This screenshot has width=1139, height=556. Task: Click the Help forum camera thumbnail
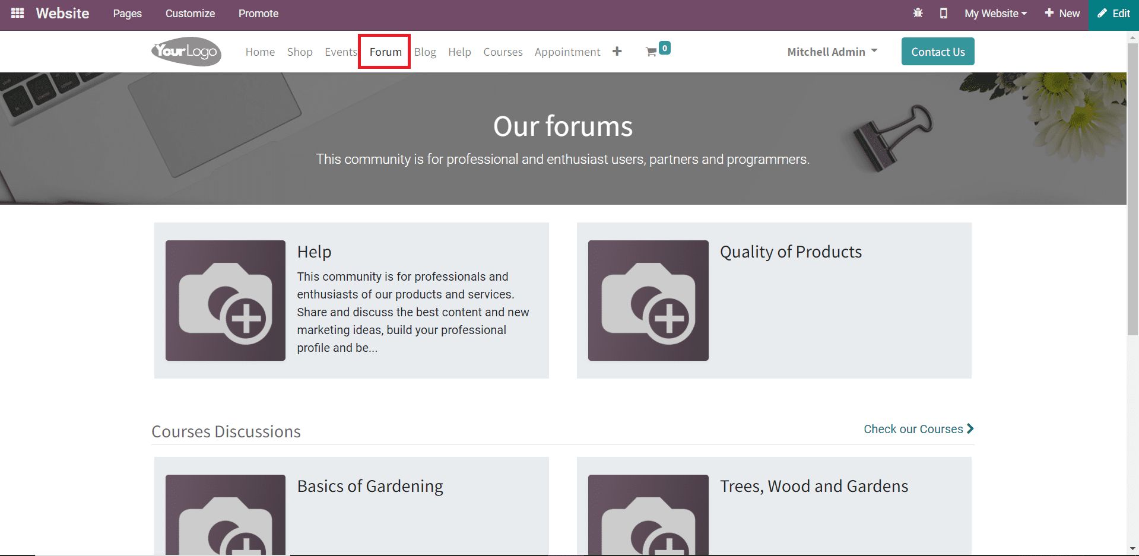coord(226,300)
